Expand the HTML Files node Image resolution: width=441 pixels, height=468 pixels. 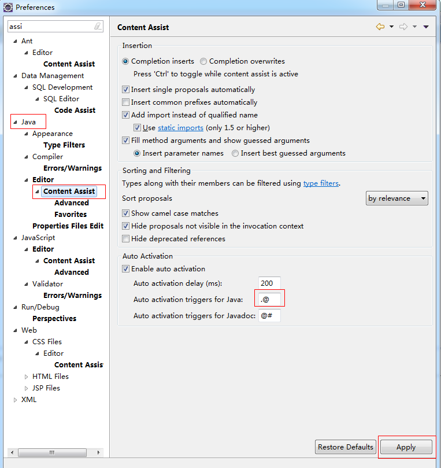pos(26,377)
